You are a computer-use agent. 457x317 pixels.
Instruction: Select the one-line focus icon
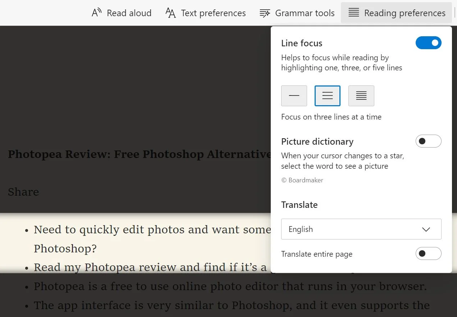294,96
